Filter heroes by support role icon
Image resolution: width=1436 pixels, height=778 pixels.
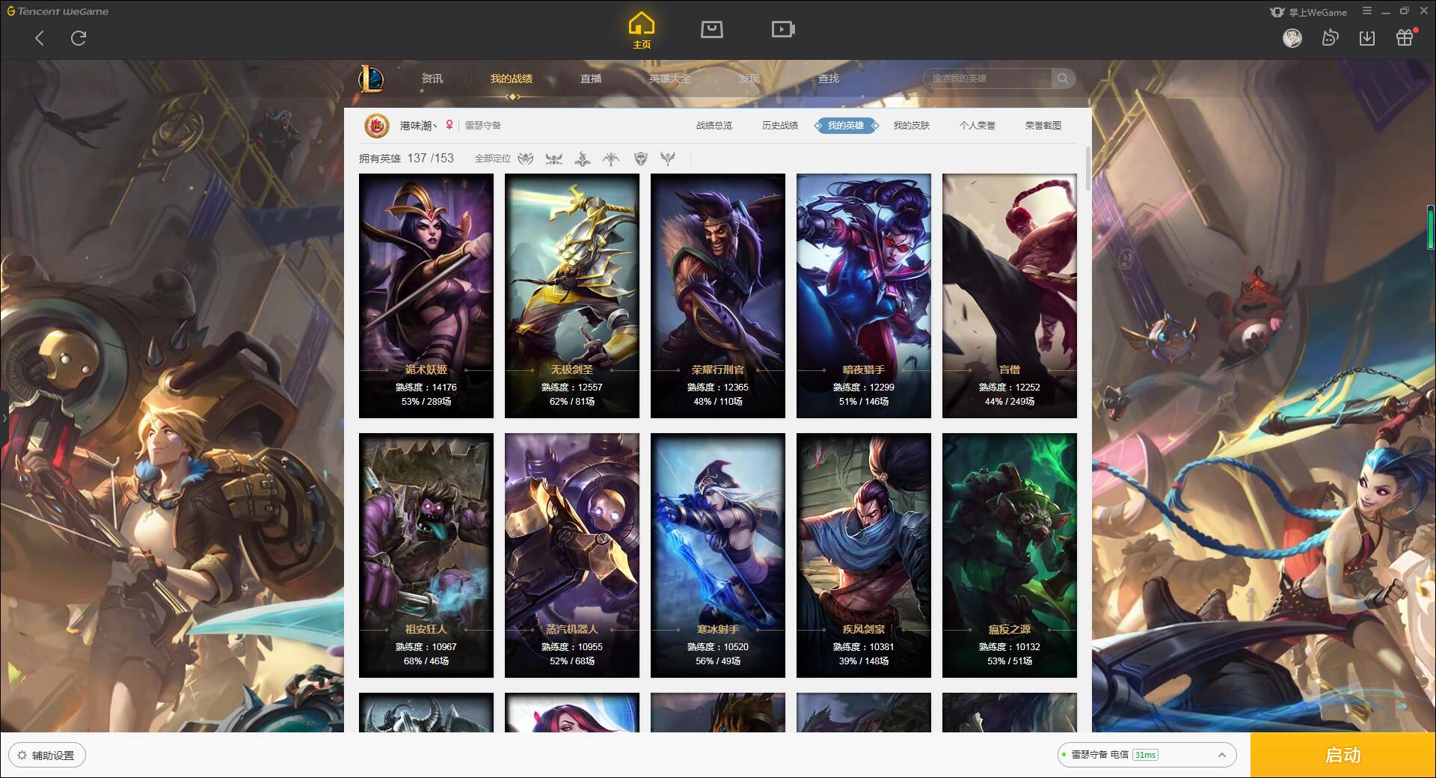(668, 159)
